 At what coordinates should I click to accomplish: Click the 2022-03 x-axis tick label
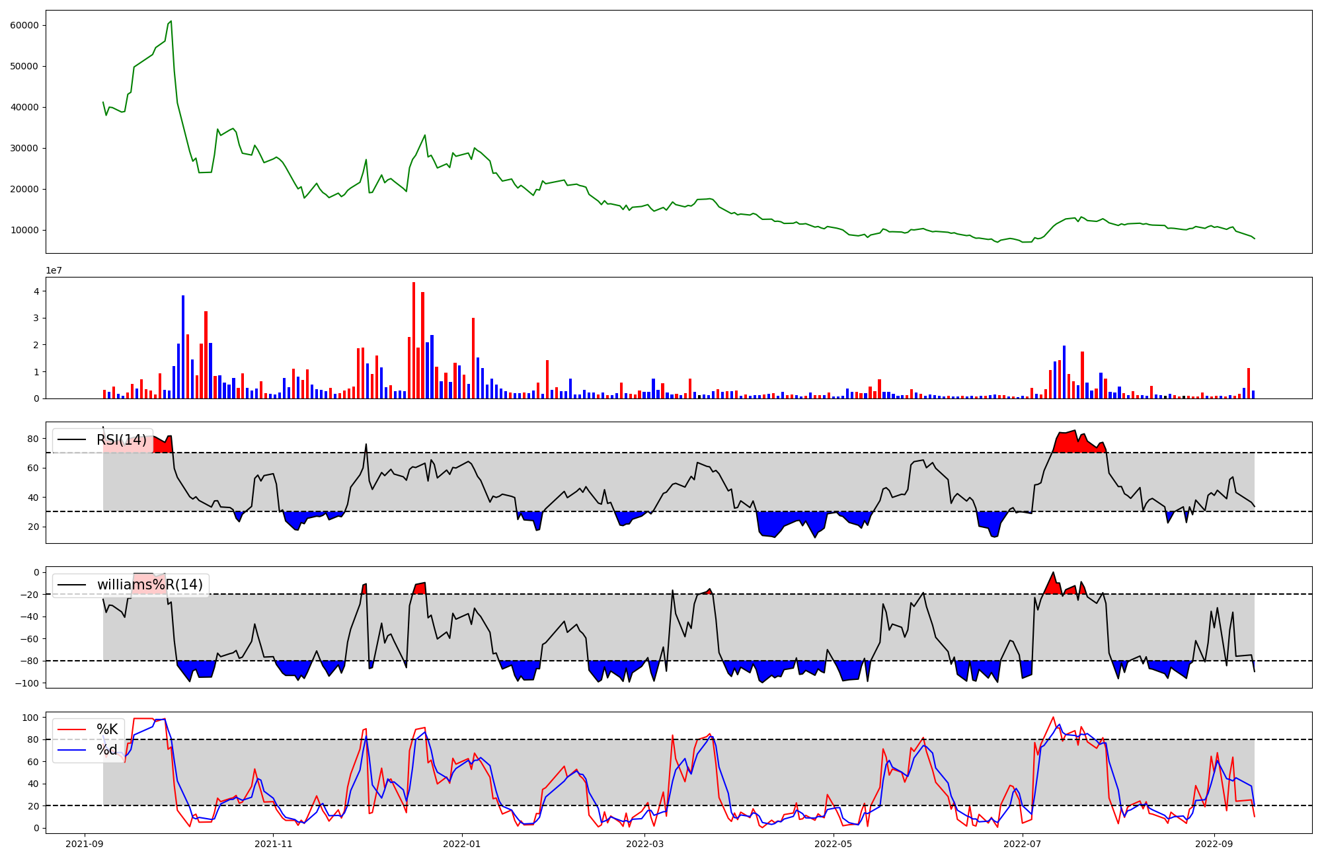click(x=644, y=844)
